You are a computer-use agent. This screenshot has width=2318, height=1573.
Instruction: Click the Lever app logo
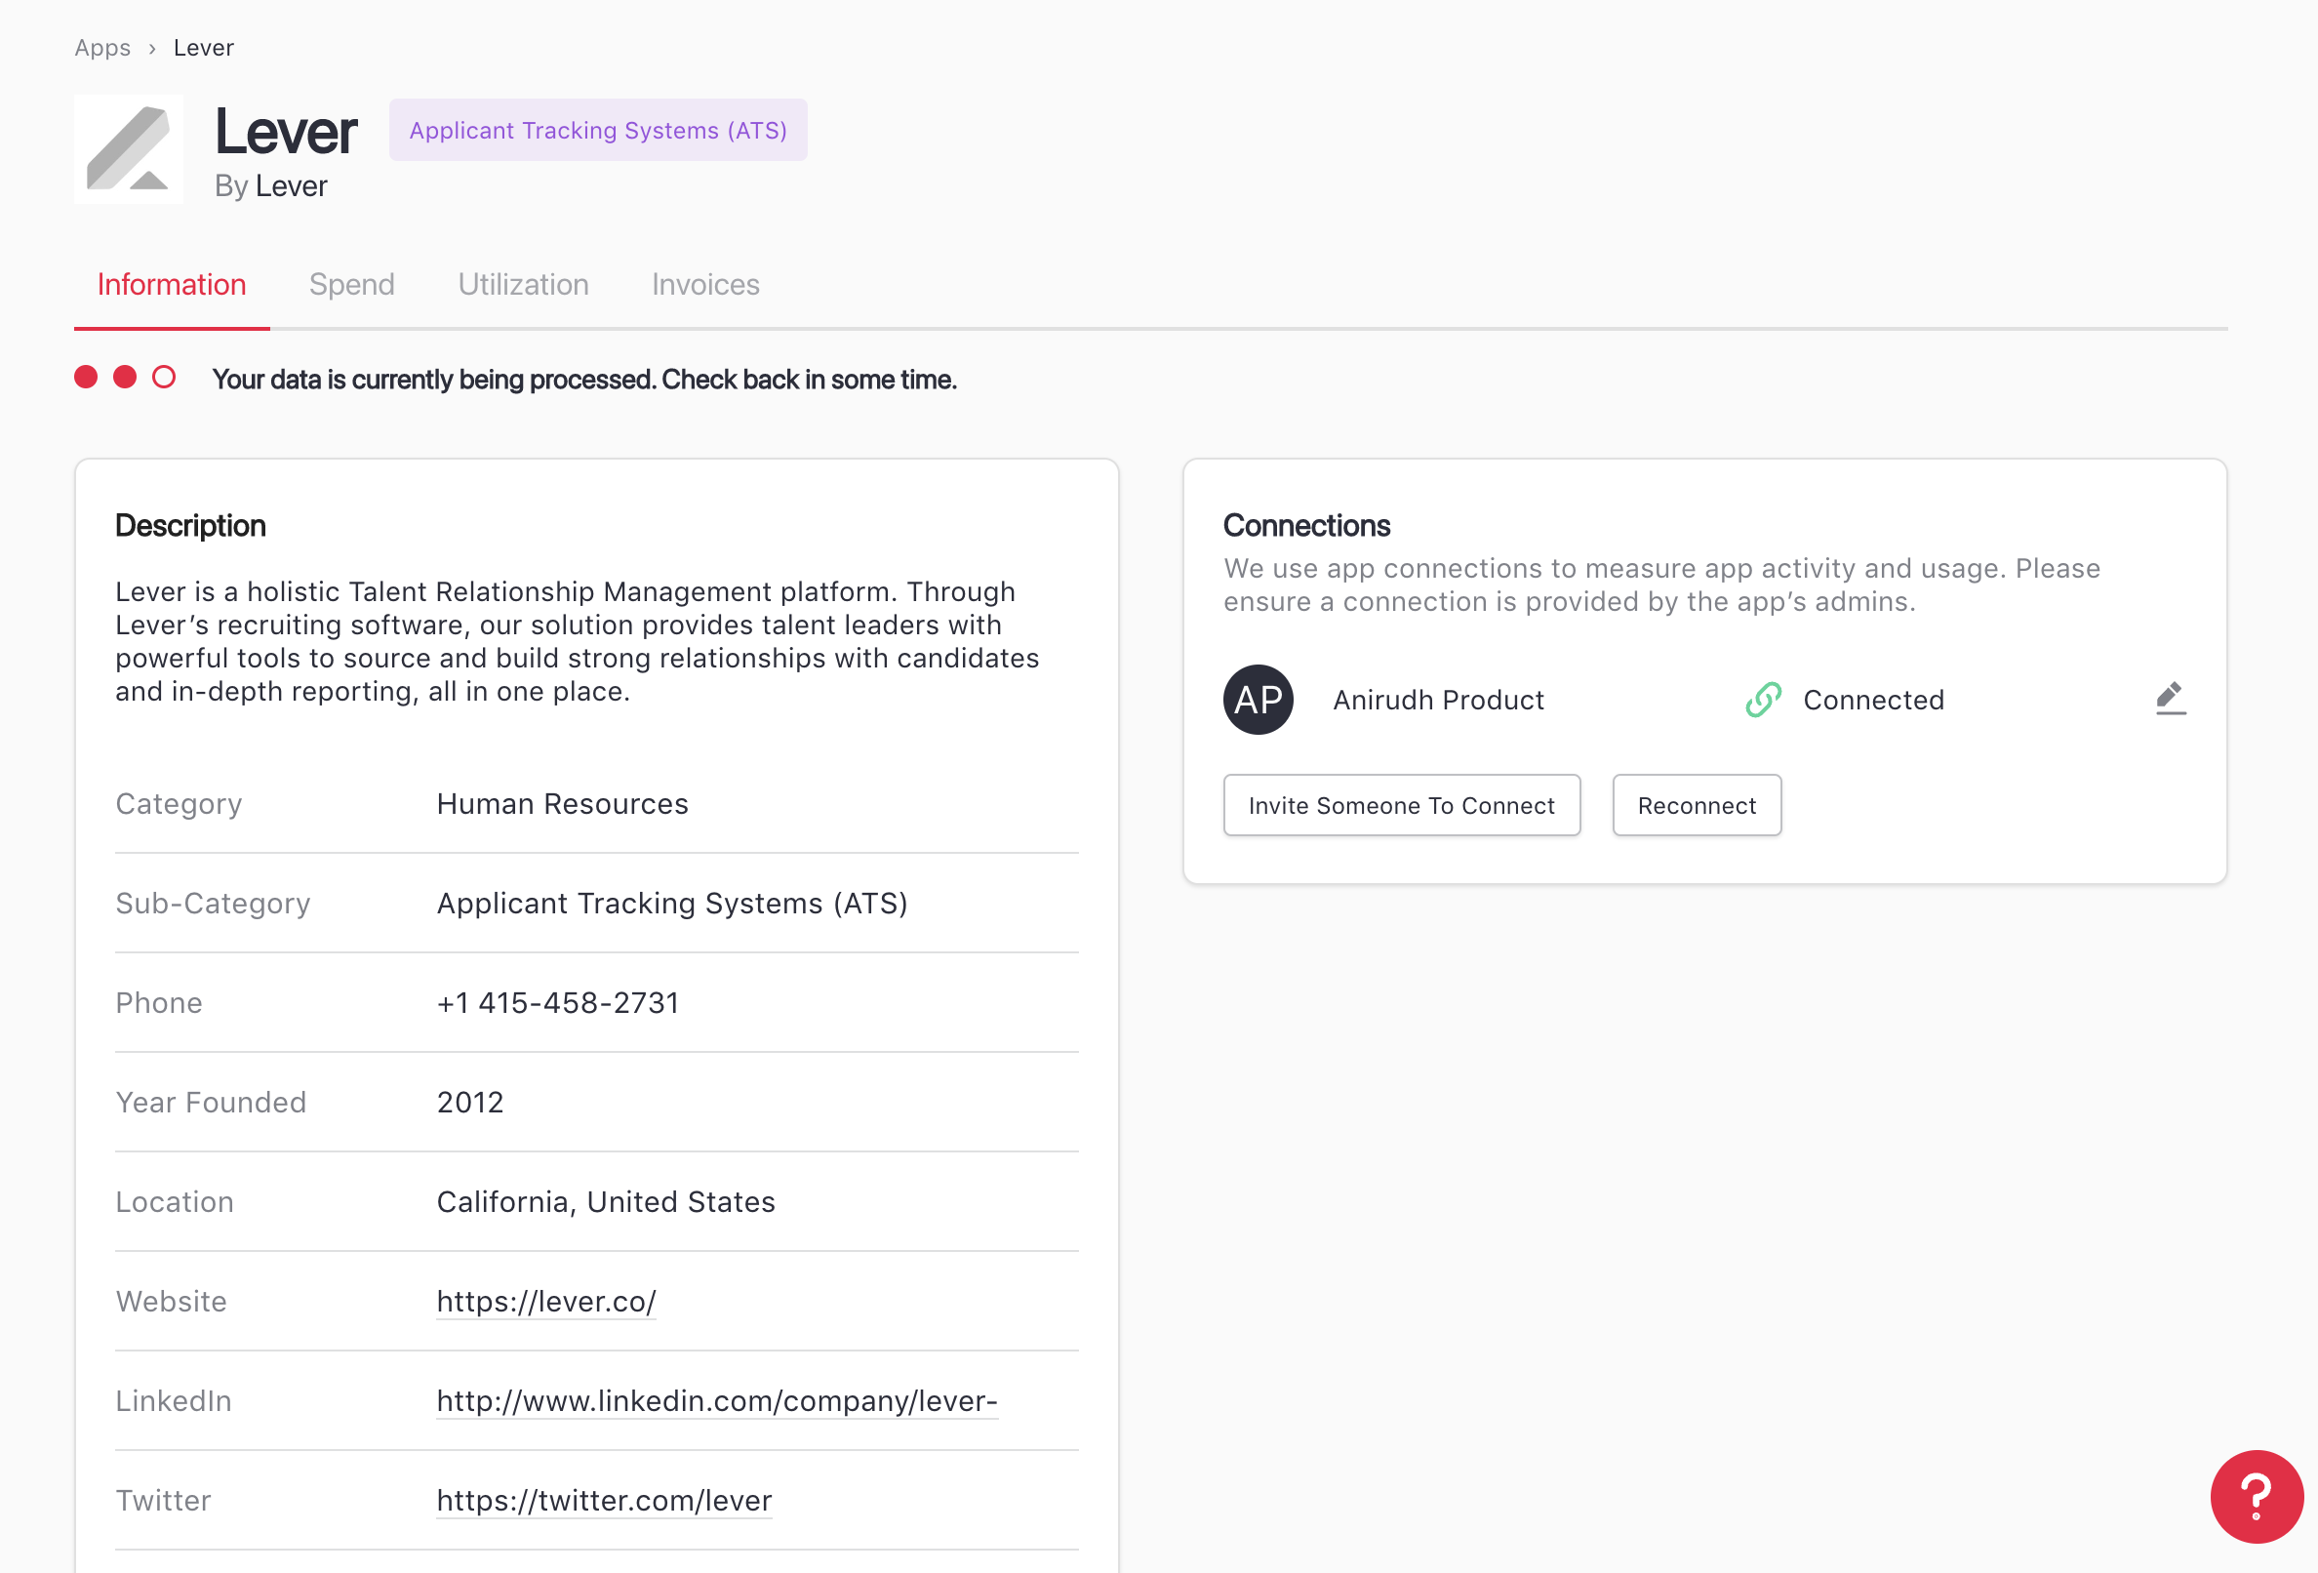pos(129,149)
